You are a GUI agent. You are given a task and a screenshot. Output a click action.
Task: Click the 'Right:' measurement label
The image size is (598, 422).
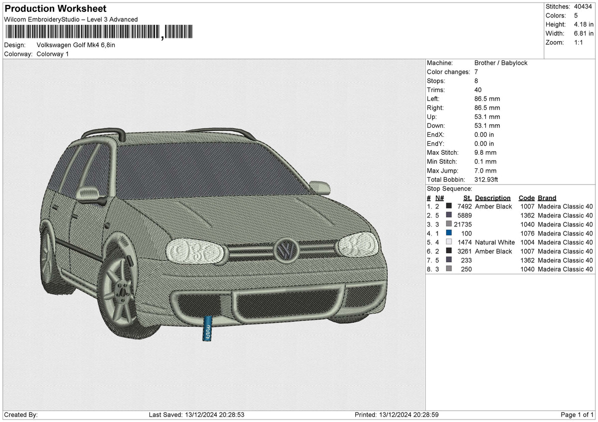point(436,107)
